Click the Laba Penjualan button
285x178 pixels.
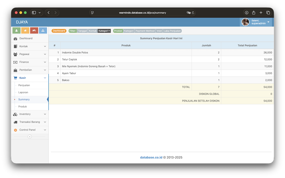click(x=172, y=31)
